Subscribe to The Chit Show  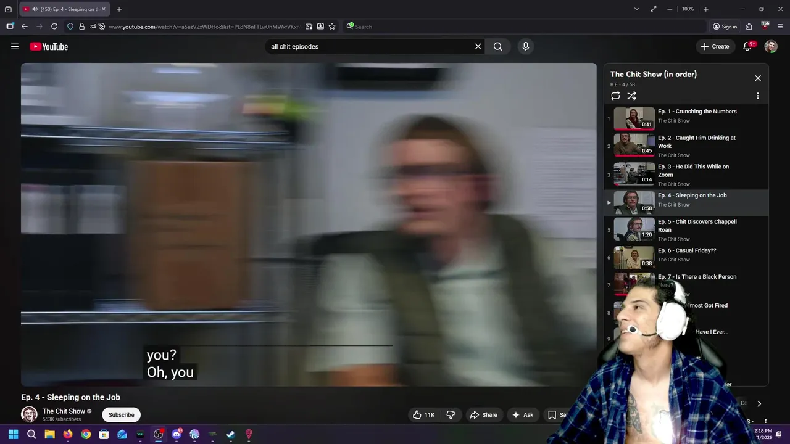pos(121,415)
